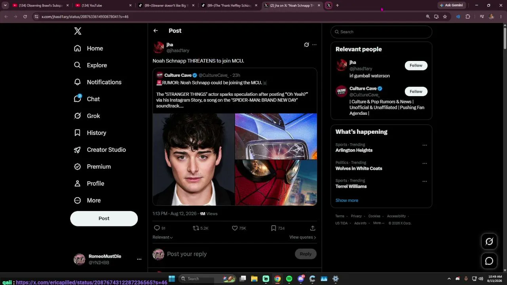The width and height of the screenshot is (507, 285).
Task: Open History in the sidebar
Action: point(90,133)
